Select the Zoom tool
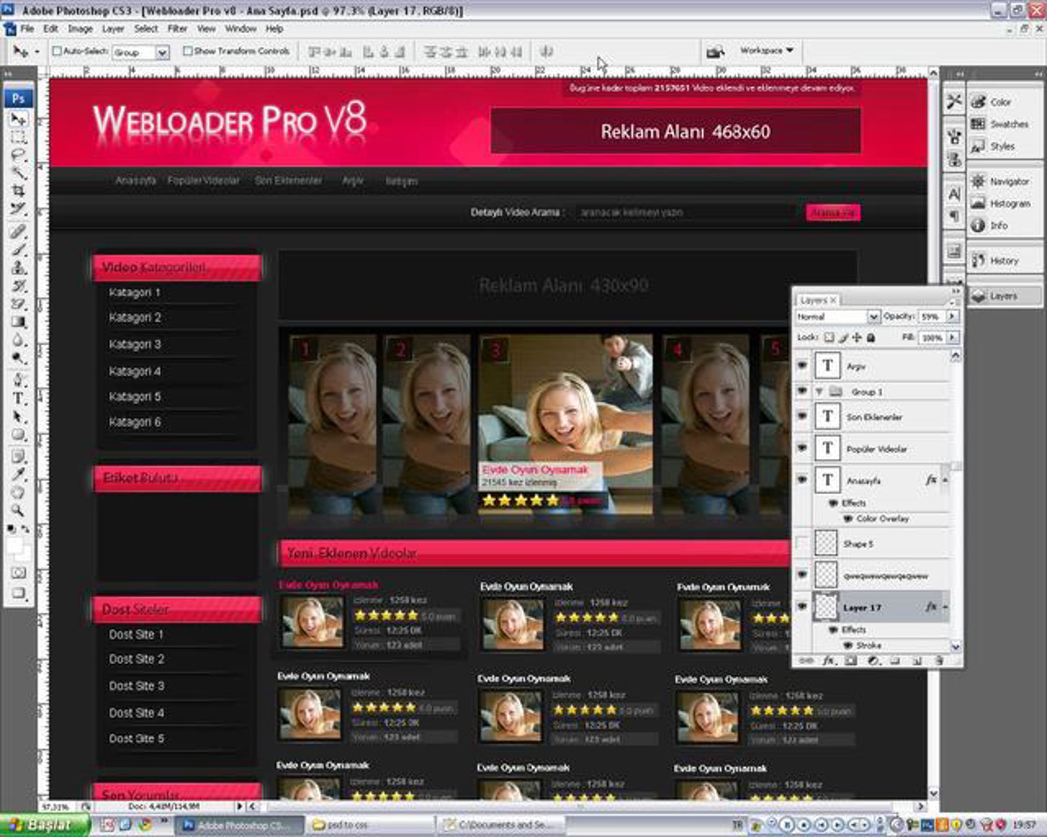This screenshot has width=1047, height=837. 18,510
